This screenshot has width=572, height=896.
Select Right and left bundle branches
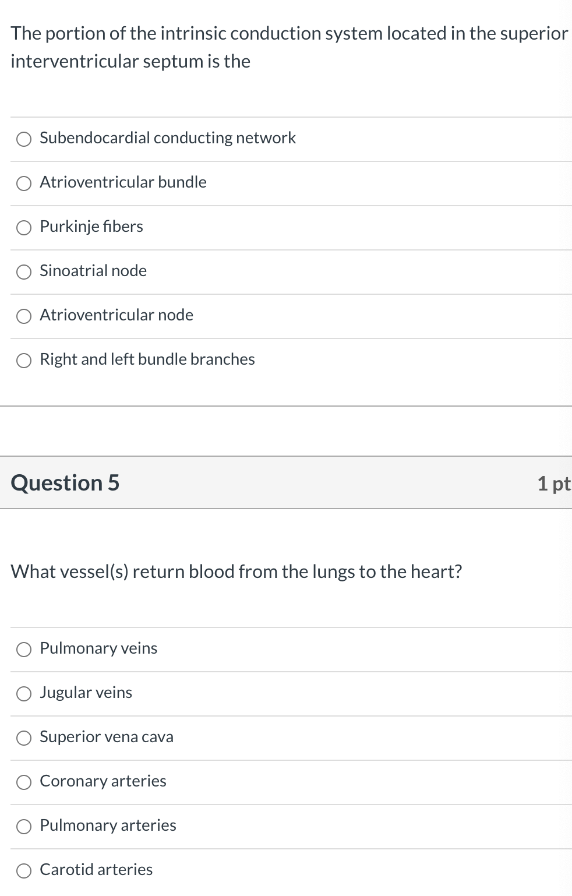click(x=24, y=361)
